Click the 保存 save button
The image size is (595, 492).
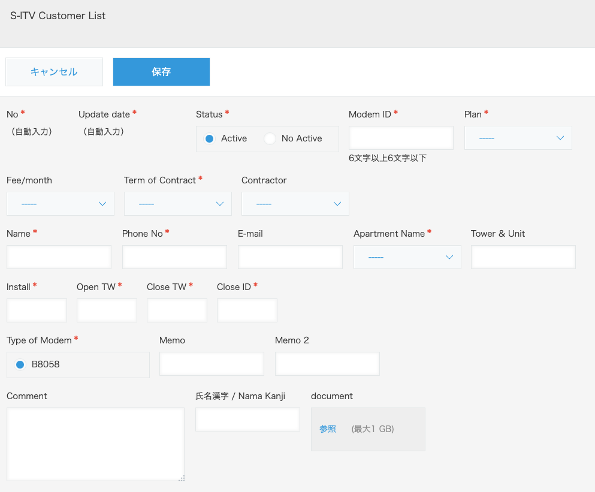(x=161, y=72)
